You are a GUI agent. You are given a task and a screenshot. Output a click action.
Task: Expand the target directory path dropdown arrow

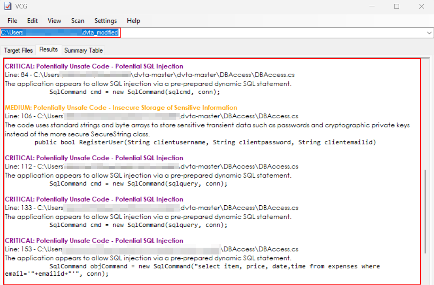click(x=429, y=33)
